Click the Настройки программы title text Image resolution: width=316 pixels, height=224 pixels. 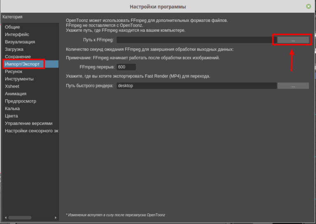pyautogui.click(x=158, y=7)
